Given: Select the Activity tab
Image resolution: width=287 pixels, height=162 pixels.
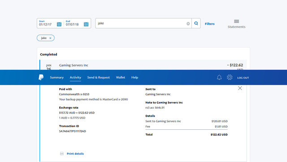Looking at the screenshot, I should point(75,77).
